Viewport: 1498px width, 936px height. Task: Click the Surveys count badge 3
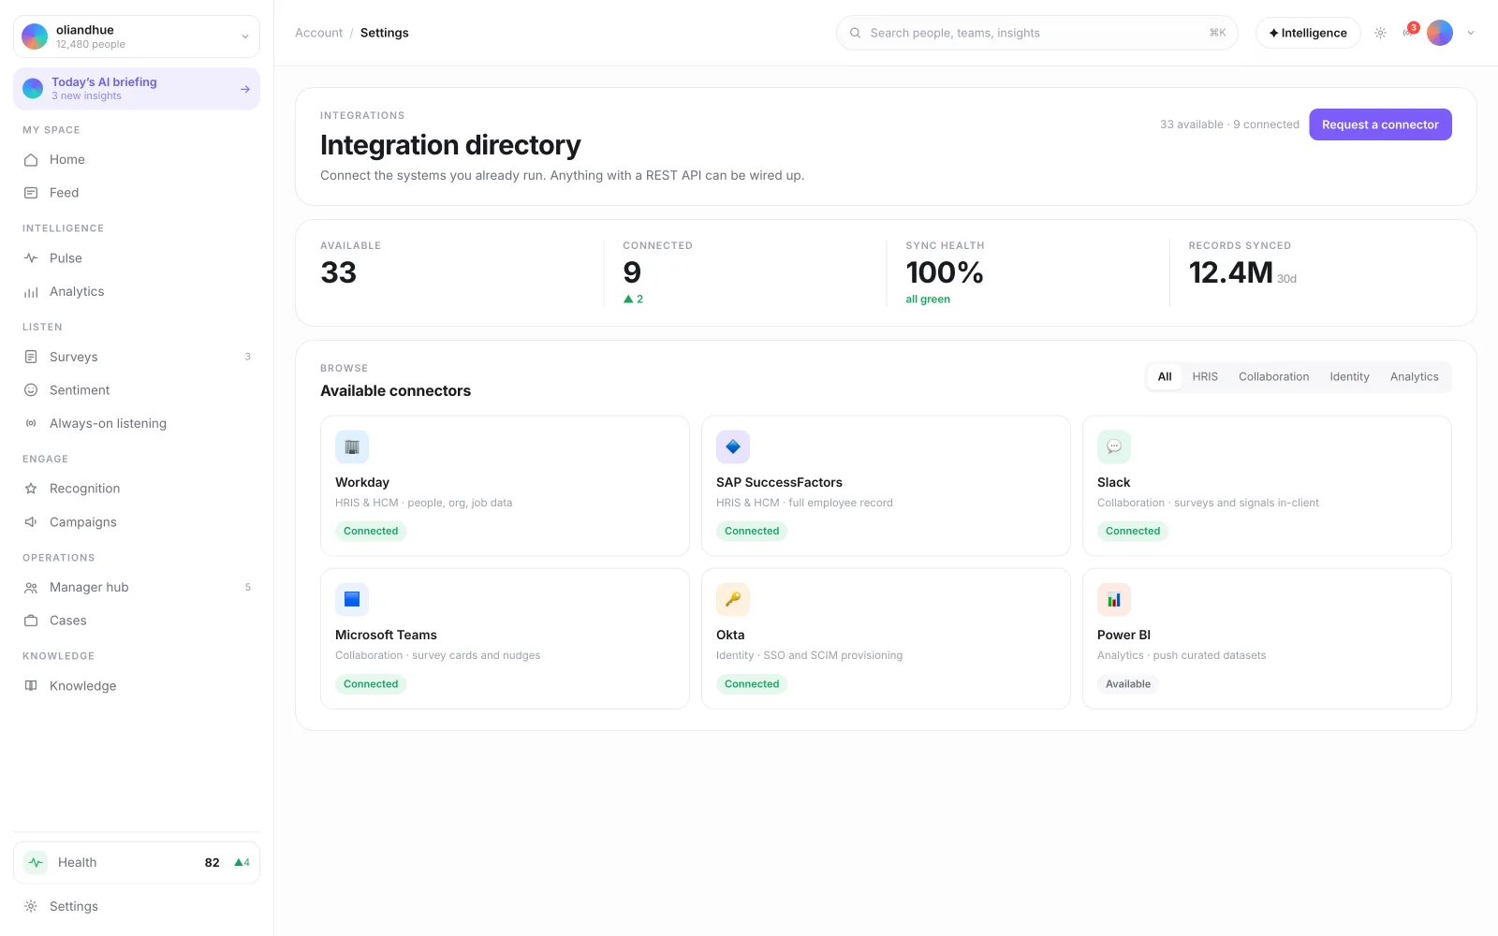[x=247, y=357]
